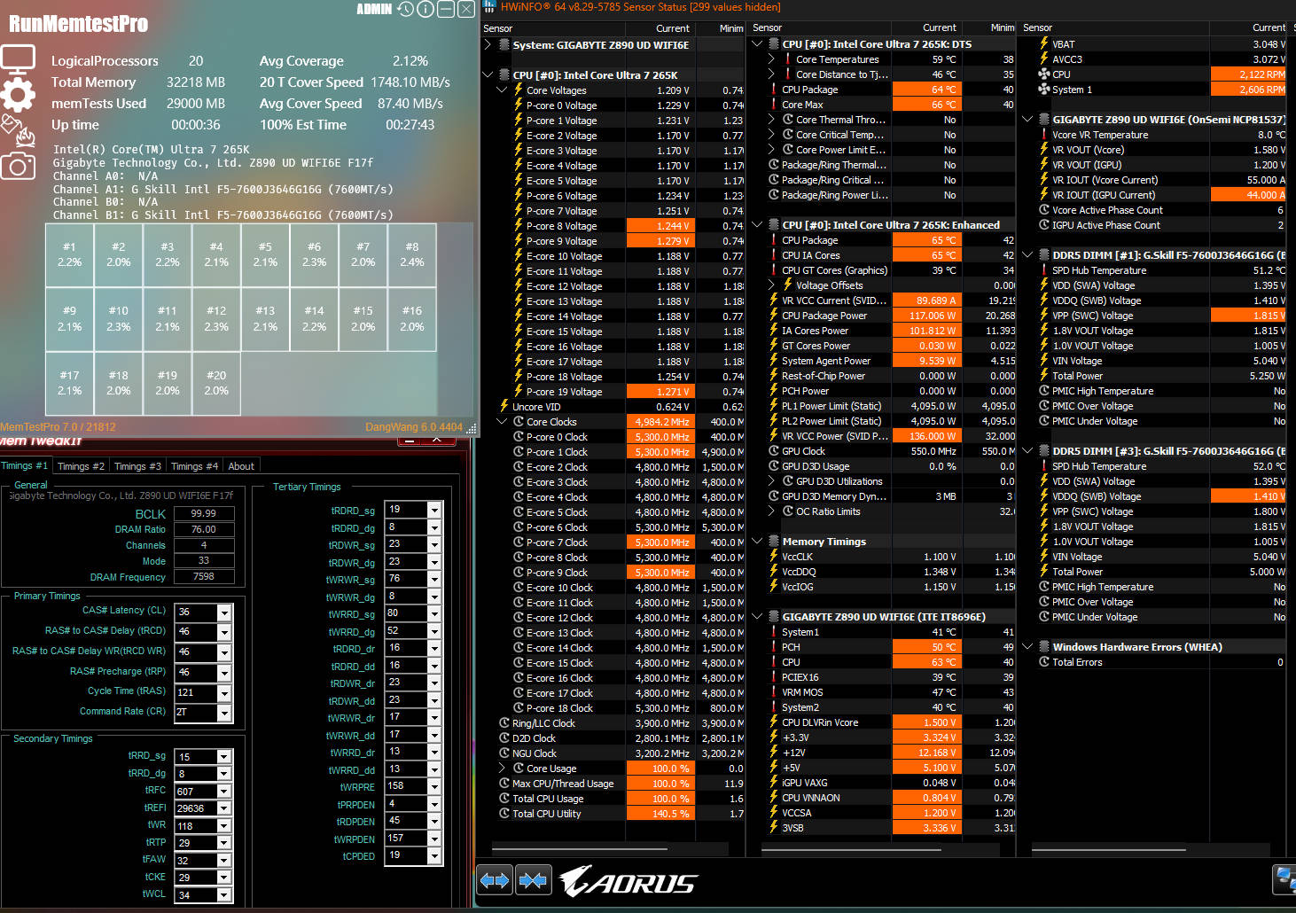This screenshot has width=1296, height=913.
Task: Collapse the Core Clocks group
Action: 502,422
